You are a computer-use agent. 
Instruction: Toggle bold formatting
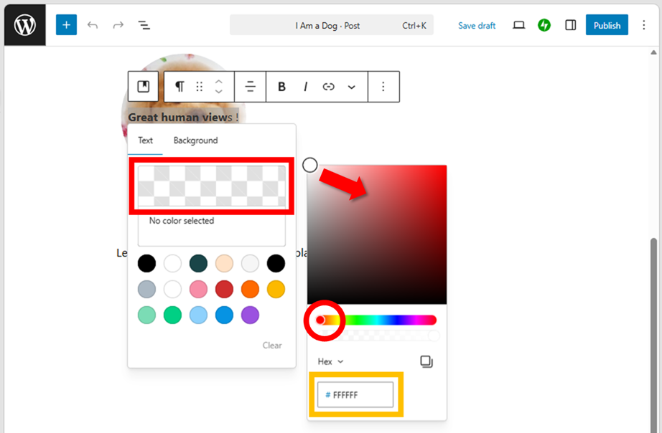coord(281,87)
